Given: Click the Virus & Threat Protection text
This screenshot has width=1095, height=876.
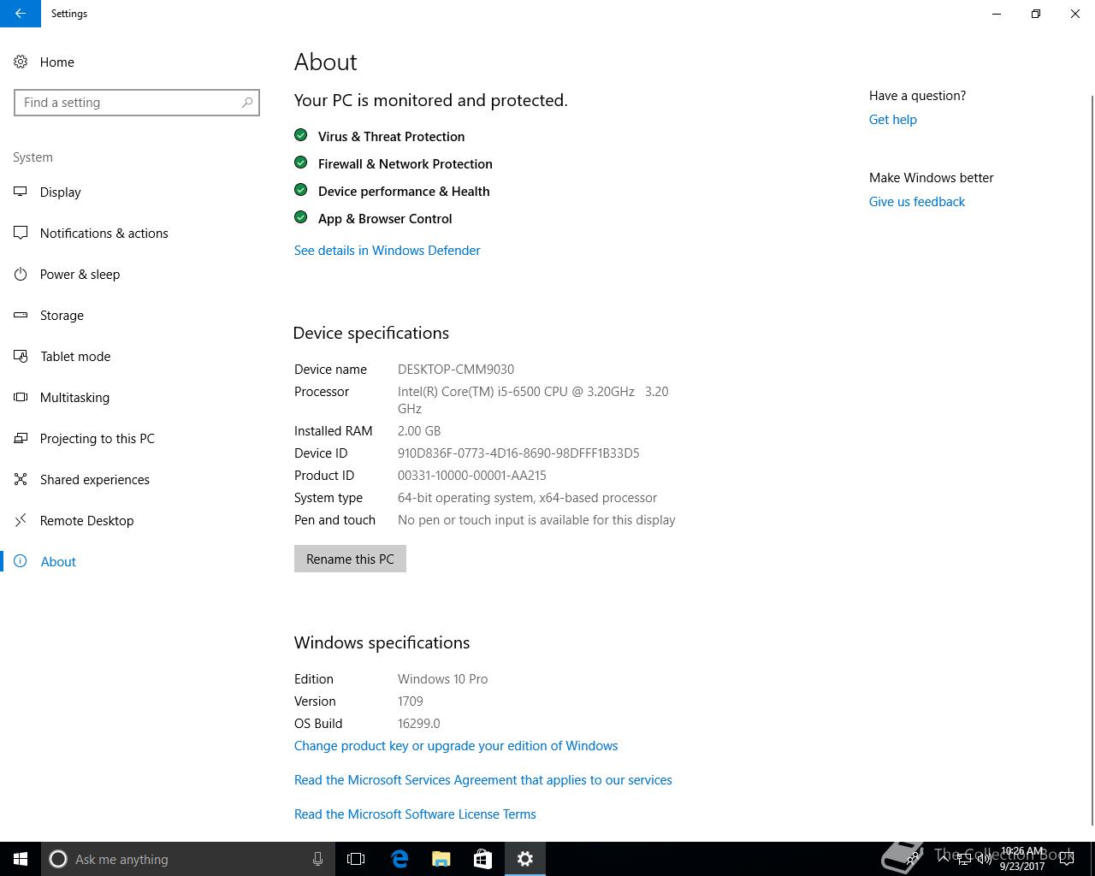Looking at the screenshot, I should 391,137.
